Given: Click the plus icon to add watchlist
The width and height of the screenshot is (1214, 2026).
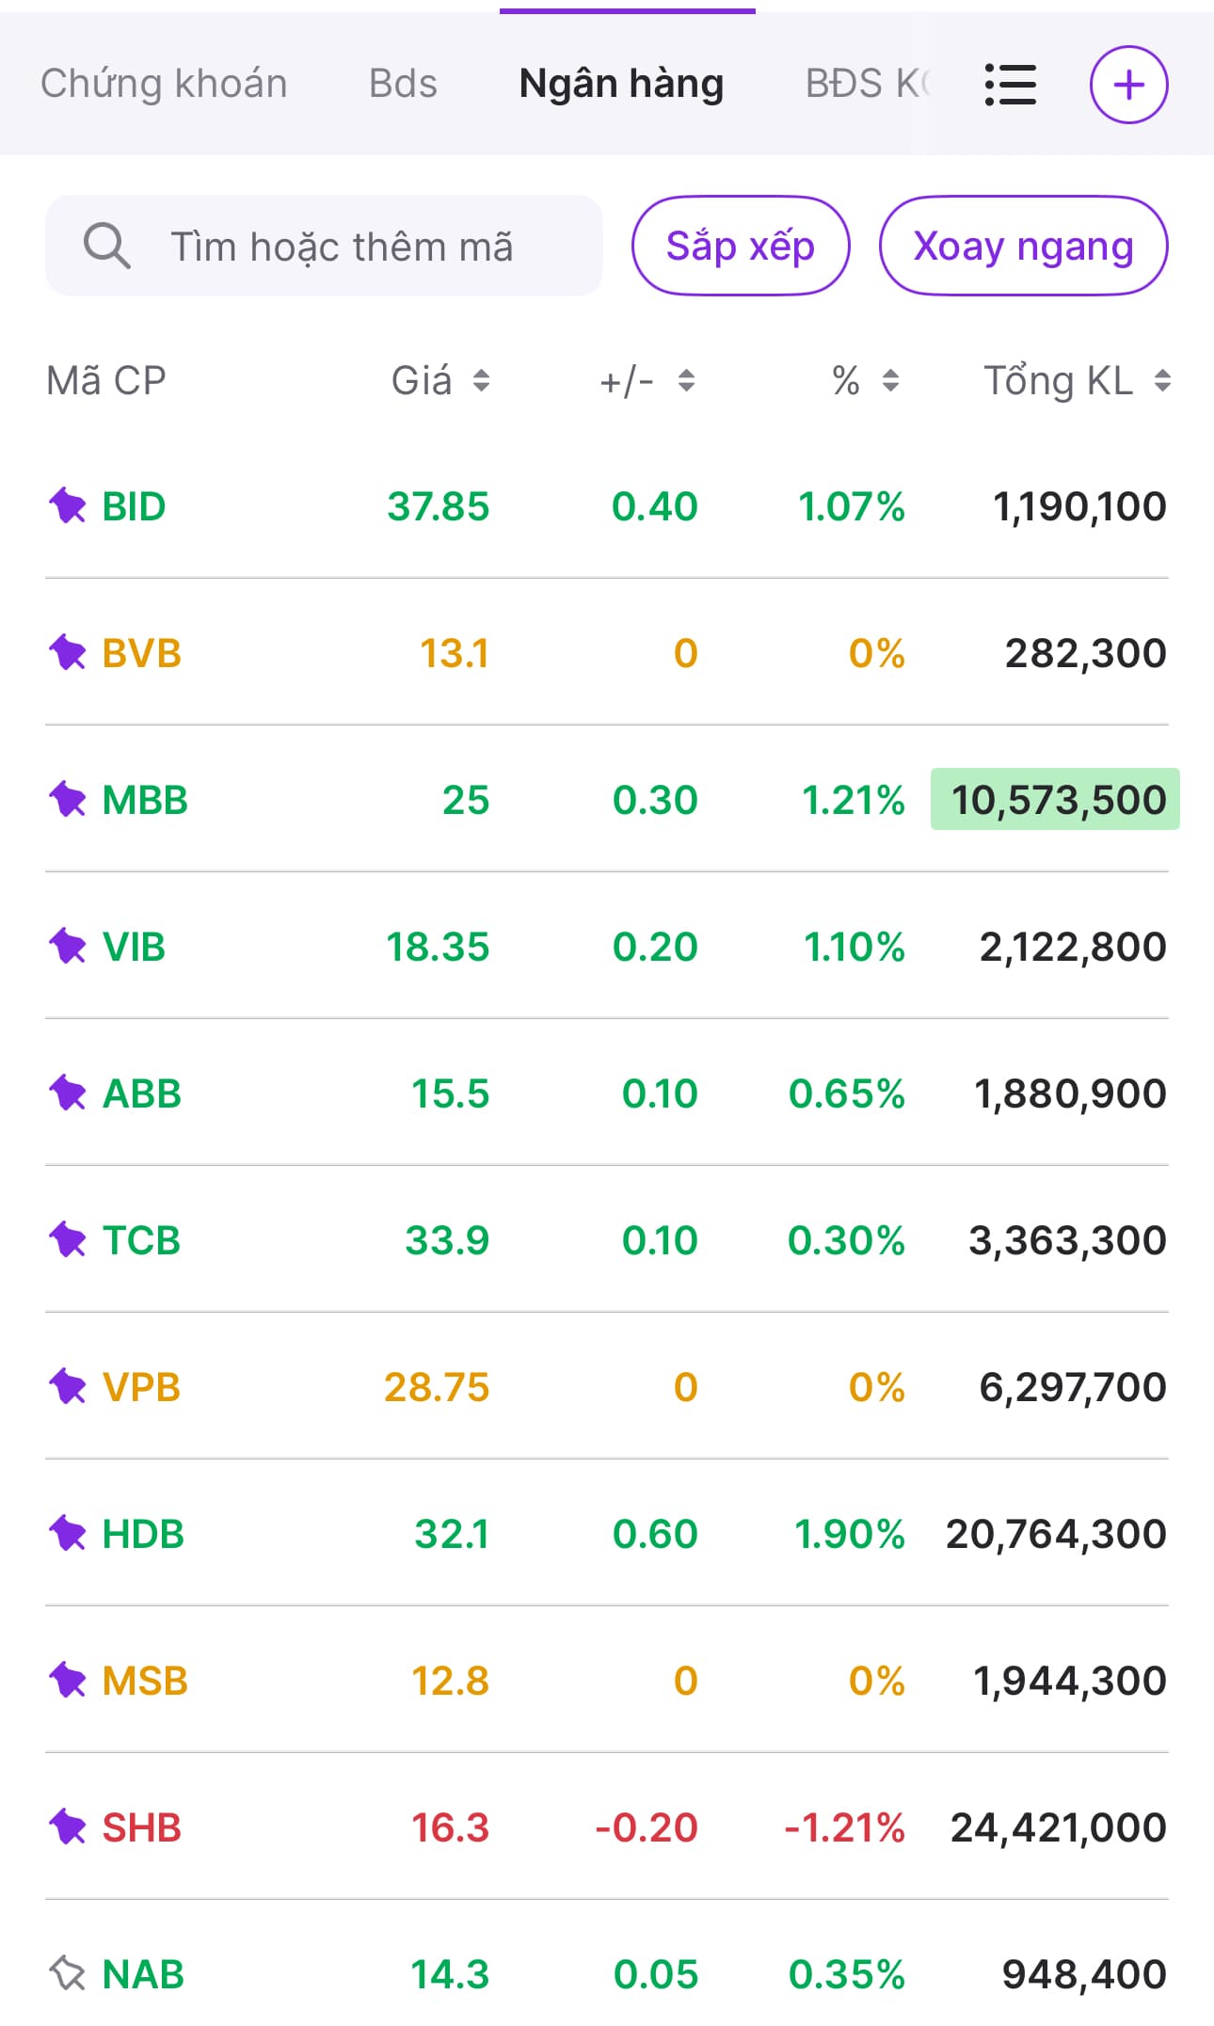Looking at the screenshot, I should point(1128,85).
